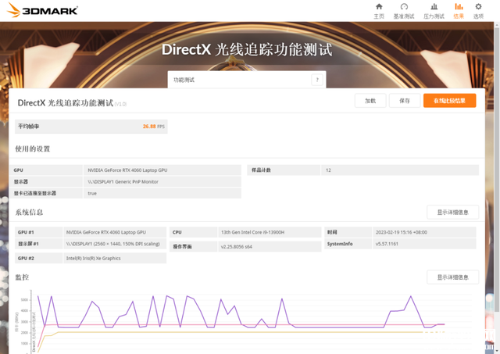Click the 监控 section heading
This screenshot has height=354, width=500.
point(22,277)
